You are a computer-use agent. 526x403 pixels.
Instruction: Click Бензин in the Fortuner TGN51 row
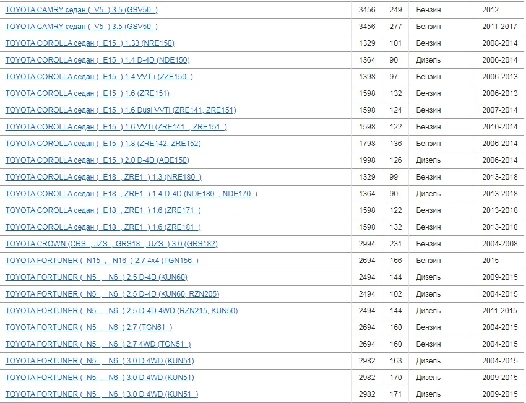(428, 344)
